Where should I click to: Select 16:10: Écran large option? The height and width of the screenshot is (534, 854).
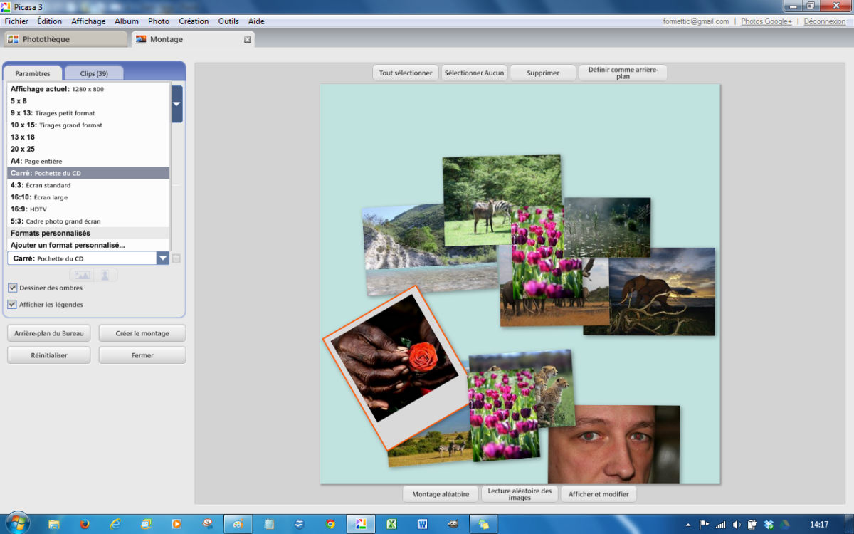88,197
